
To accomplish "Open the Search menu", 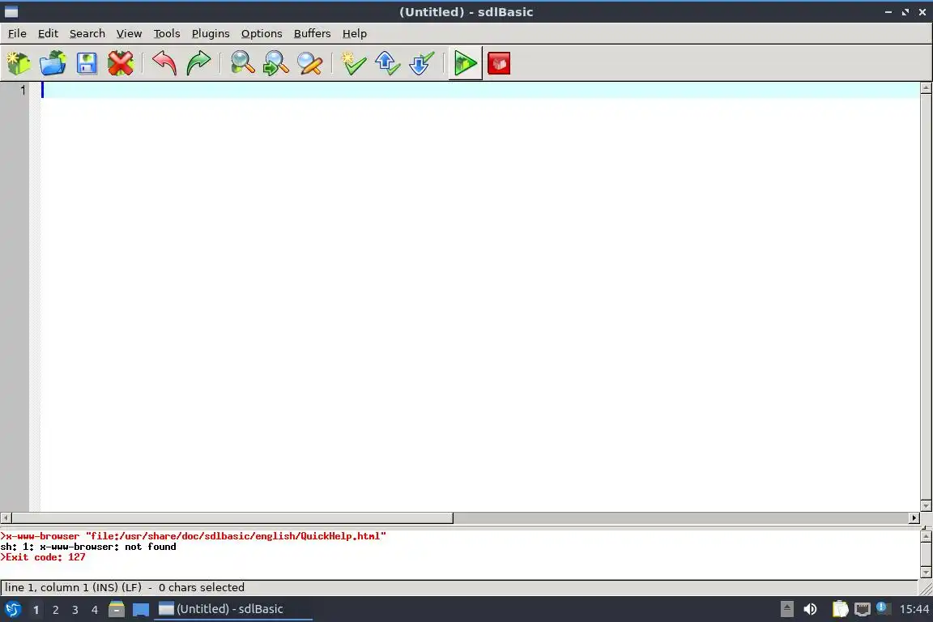I will [x=87, y=33].
